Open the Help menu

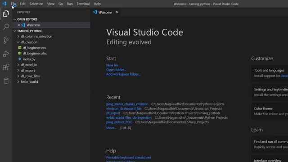point(97,4)
